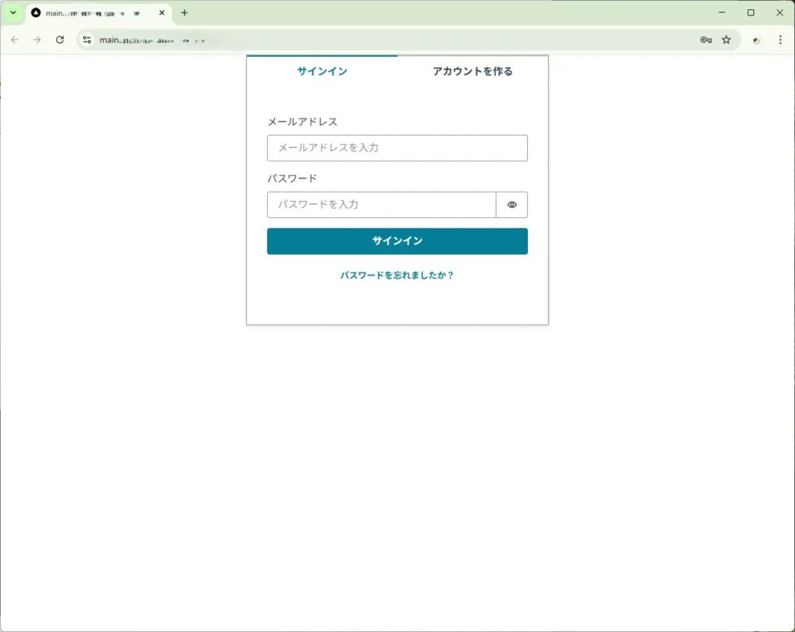Switch to the サインイン tab
The image size is (795, 632).
(321, 71)
